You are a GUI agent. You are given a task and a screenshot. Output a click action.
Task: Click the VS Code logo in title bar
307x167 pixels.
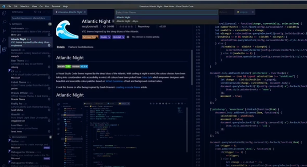point(3,6)
